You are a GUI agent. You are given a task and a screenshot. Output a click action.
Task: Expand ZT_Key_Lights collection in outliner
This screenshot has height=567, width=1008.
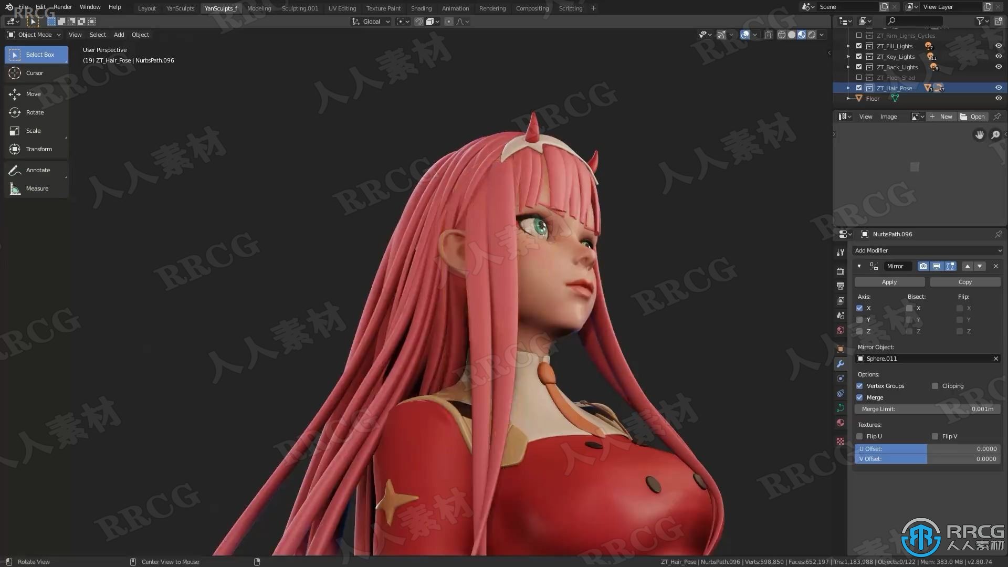click(x=848, y=57)
